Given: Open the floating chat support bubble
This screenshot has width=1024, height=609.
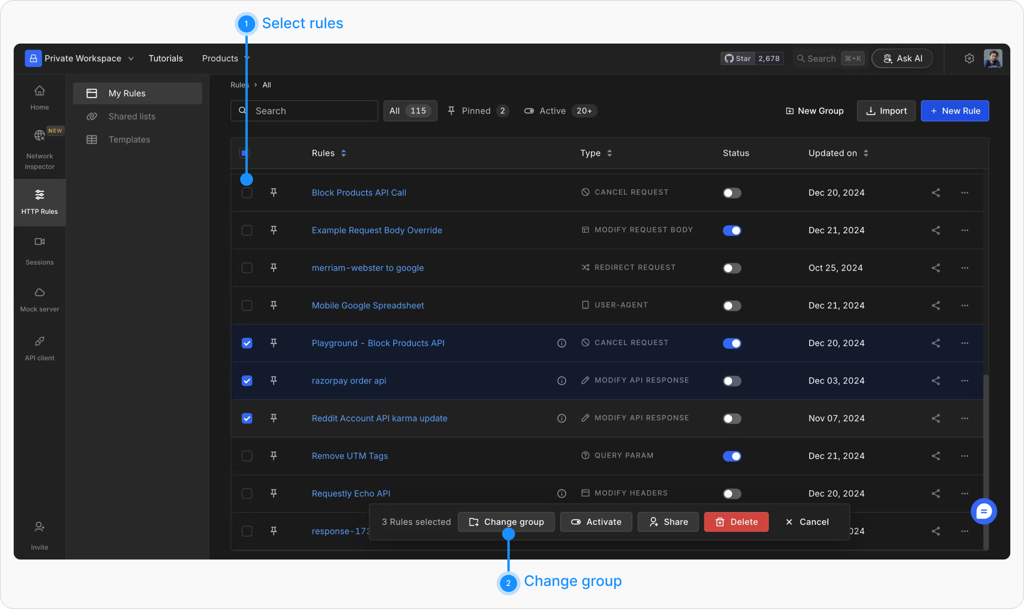Looking at the screenshot, I should [983, 511].
